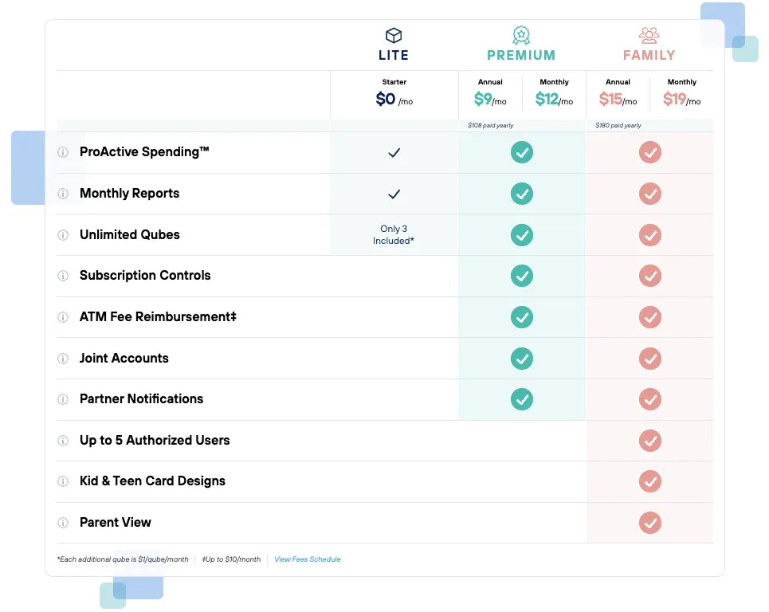Click Premium checkmark for Subscription Controls

pos(522,276)
